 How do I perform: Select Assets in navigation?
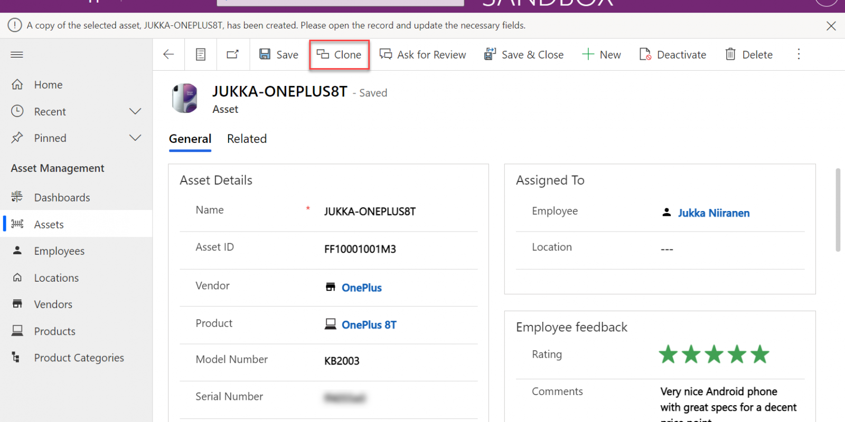point(76,224)
